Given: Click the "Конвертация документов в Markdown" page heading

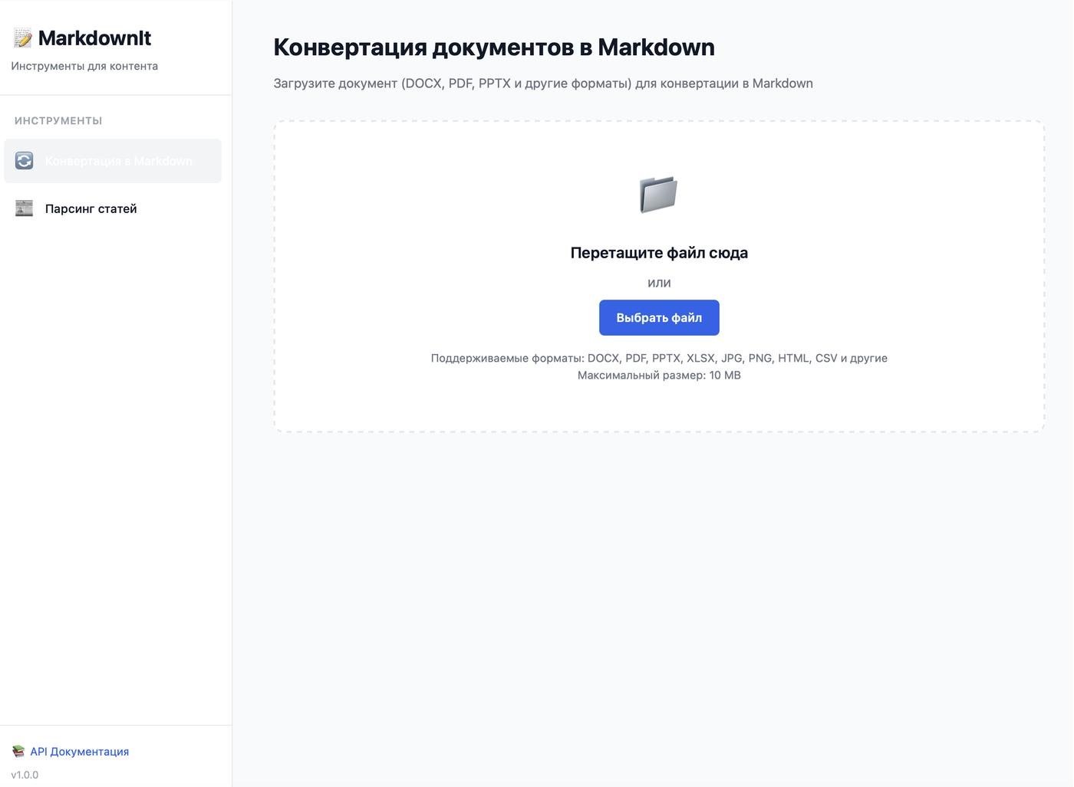Looking at the screenshot, I should tap(494, 48).
